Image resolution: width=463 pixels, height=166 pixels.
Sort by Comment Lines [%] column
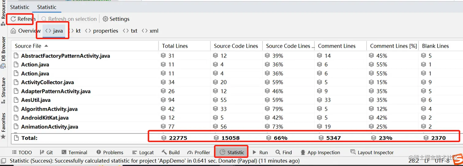coord(392,46)
